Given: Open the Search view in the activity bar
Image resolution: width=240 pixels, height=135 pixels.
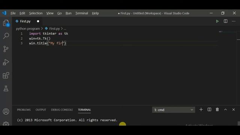Looking at the screenshot, I should click(x=6, y=36).
